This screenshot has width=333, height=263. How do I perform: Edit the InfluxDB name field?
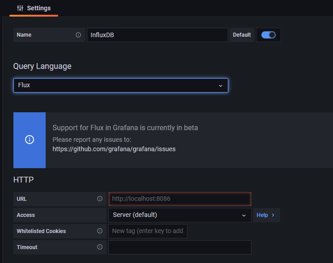[158, 35]
